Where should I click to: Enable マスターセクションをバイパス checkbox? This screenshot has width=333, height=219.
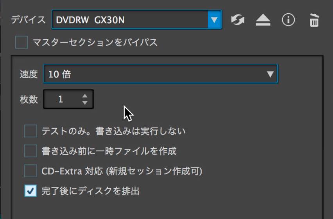point(21,42)
